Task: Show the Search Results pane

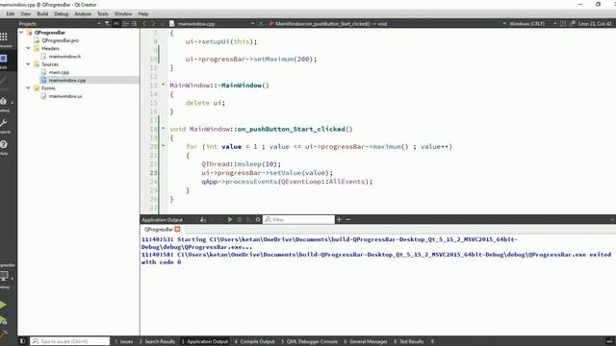Action: click(157, 341)
